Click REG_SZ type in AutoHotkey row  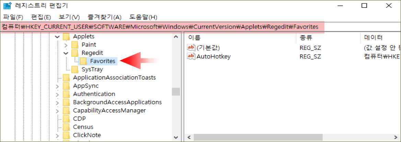[310, 57]
